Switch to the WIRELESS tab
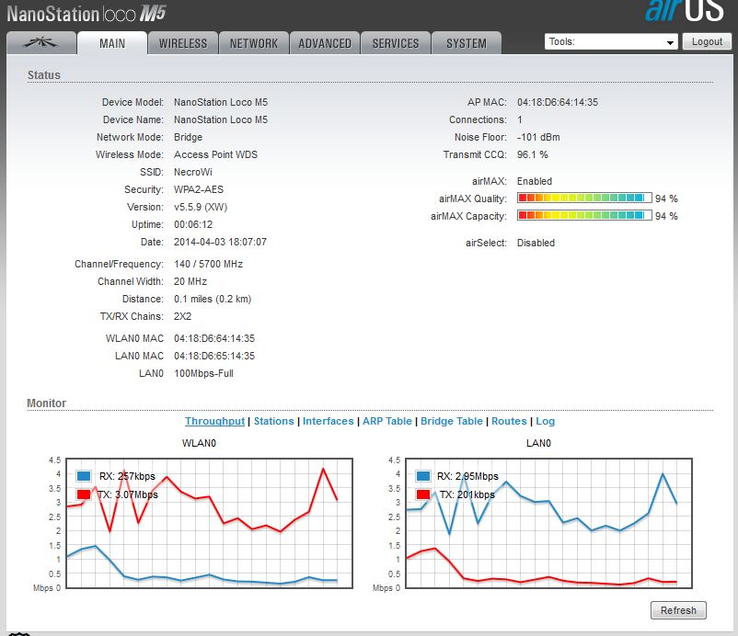Viewport: 738px width, 636px height. [183, 43]
